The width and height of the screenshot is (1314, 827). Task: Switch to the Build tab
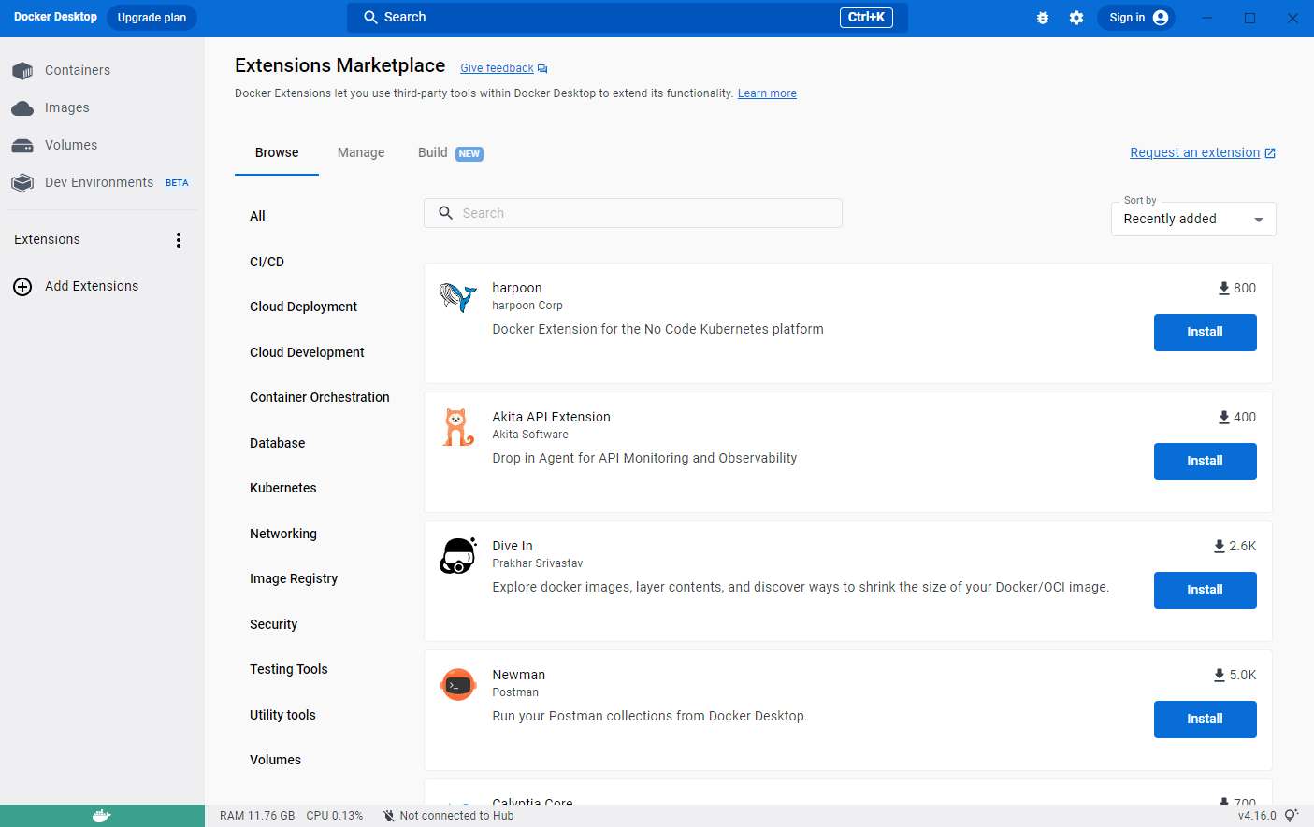point(433,153)
